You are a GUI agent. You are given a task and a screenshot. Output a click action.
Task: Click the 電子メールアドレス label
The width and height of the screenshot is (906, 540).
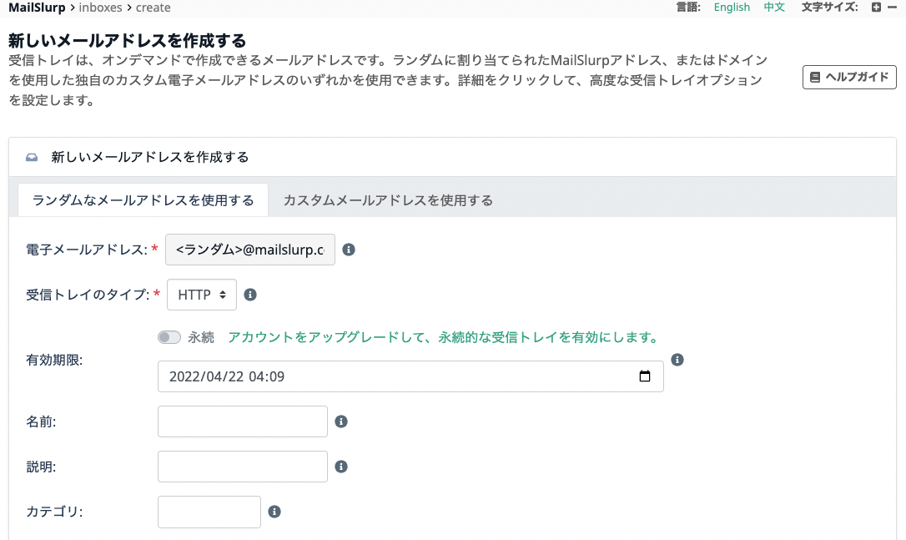tap(87, 250)
